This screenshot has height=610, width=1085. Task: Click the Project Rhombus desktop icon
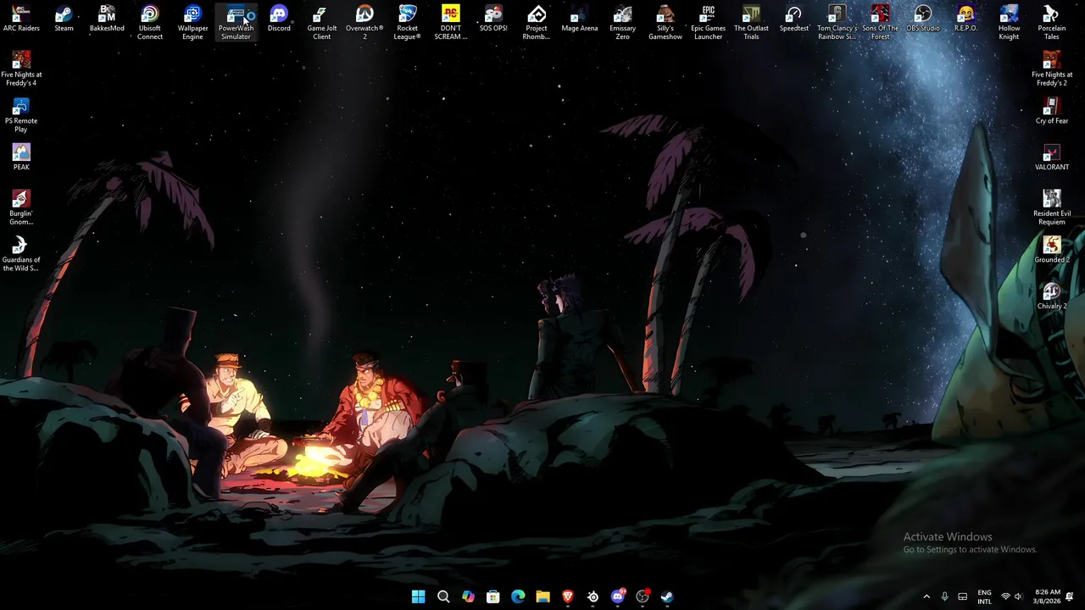click(x=537, y=23)
